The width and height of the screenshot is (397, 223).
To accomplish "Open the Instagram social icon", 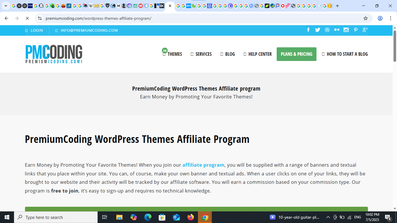I will click(346, 30).
